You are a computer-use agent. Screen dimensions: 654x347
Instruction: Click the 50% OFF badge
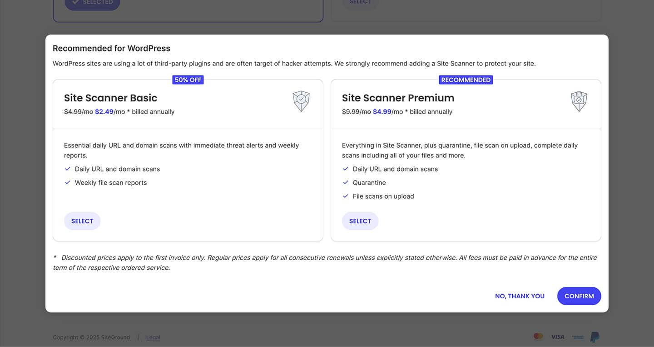188,80
